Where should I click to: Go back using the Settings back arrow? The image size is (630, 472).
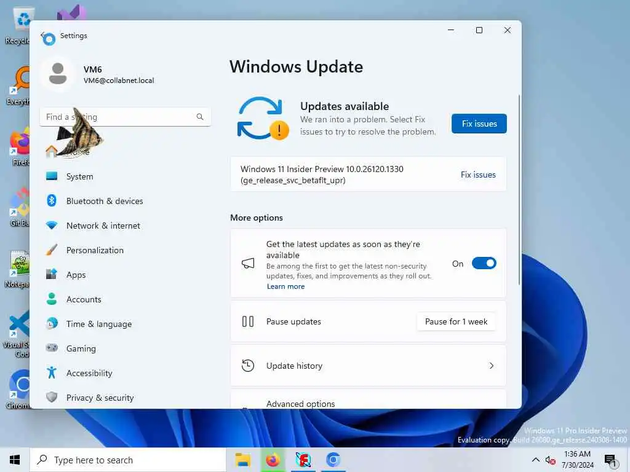pyautogui.click(x=42, y=35)
